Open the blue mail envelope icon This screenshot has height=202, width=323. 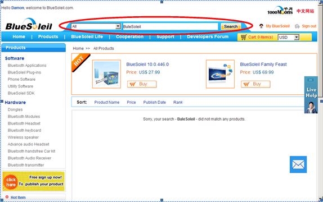(298, 164)
